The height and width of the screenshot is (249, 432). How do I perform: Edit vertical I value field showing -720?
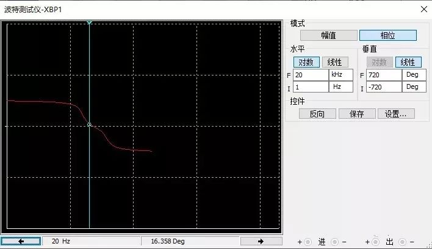[x=384, y=87]
